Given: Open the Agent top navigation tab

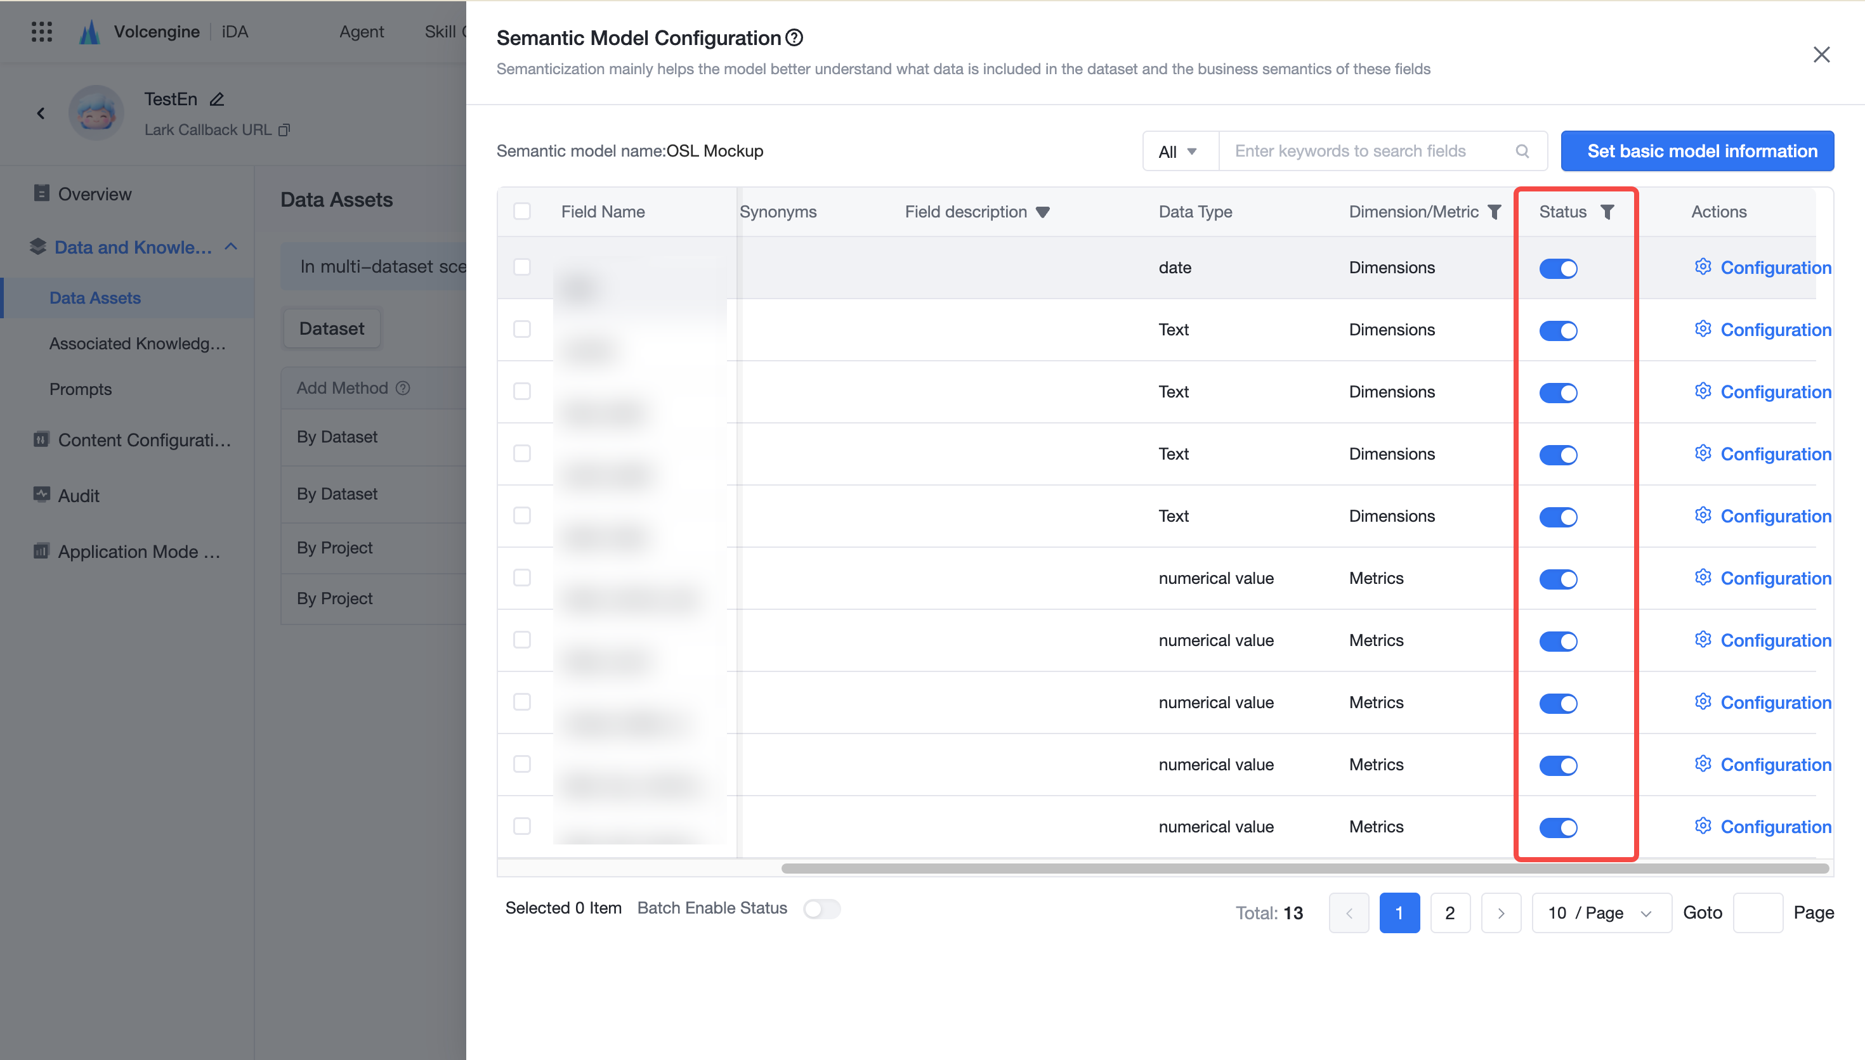Looking at the screenshot, I should [361, 31].
